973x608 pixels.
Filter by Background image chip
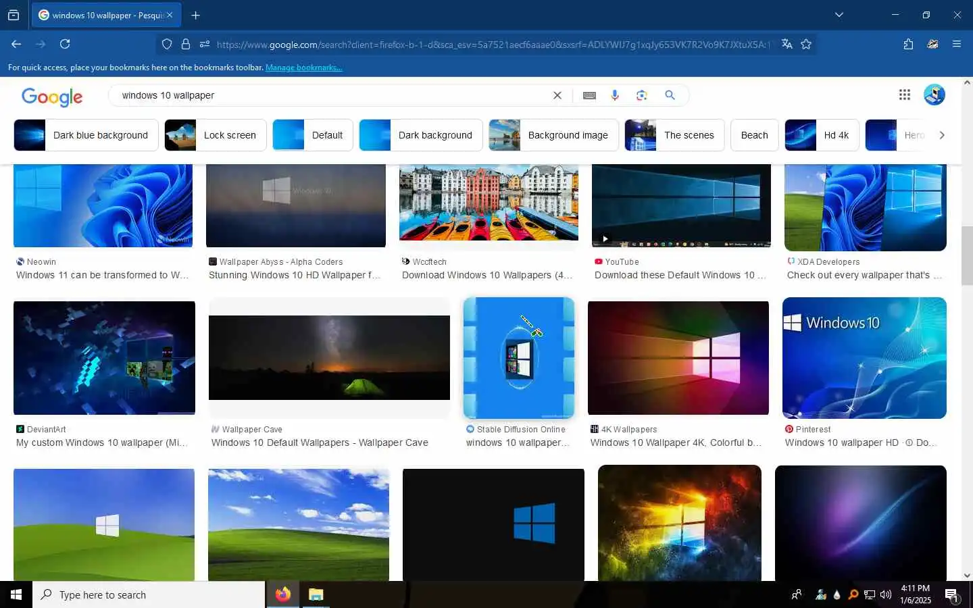tap(553, 135)
